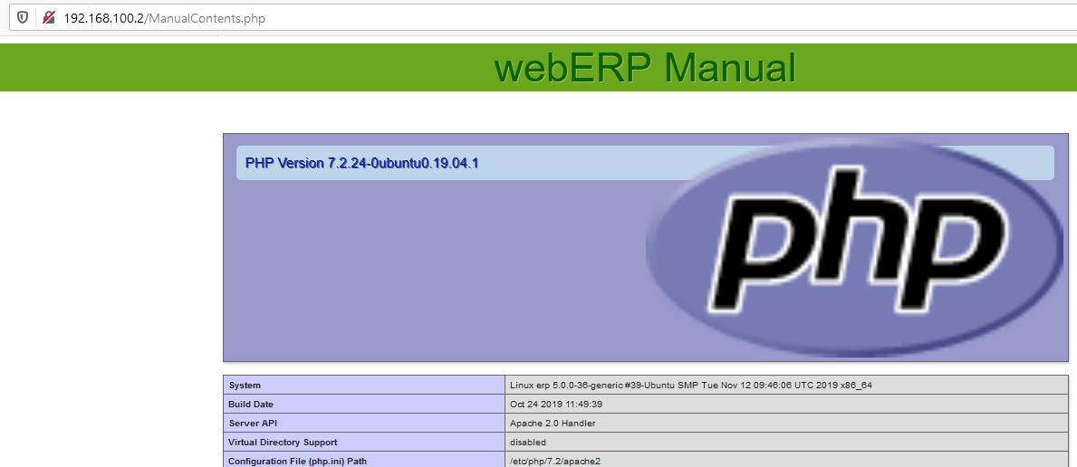Viewport: 1077px width, 467px height.
Task: Click the PHP logo image
Action: pyautogui.click(x=854, y=247)
